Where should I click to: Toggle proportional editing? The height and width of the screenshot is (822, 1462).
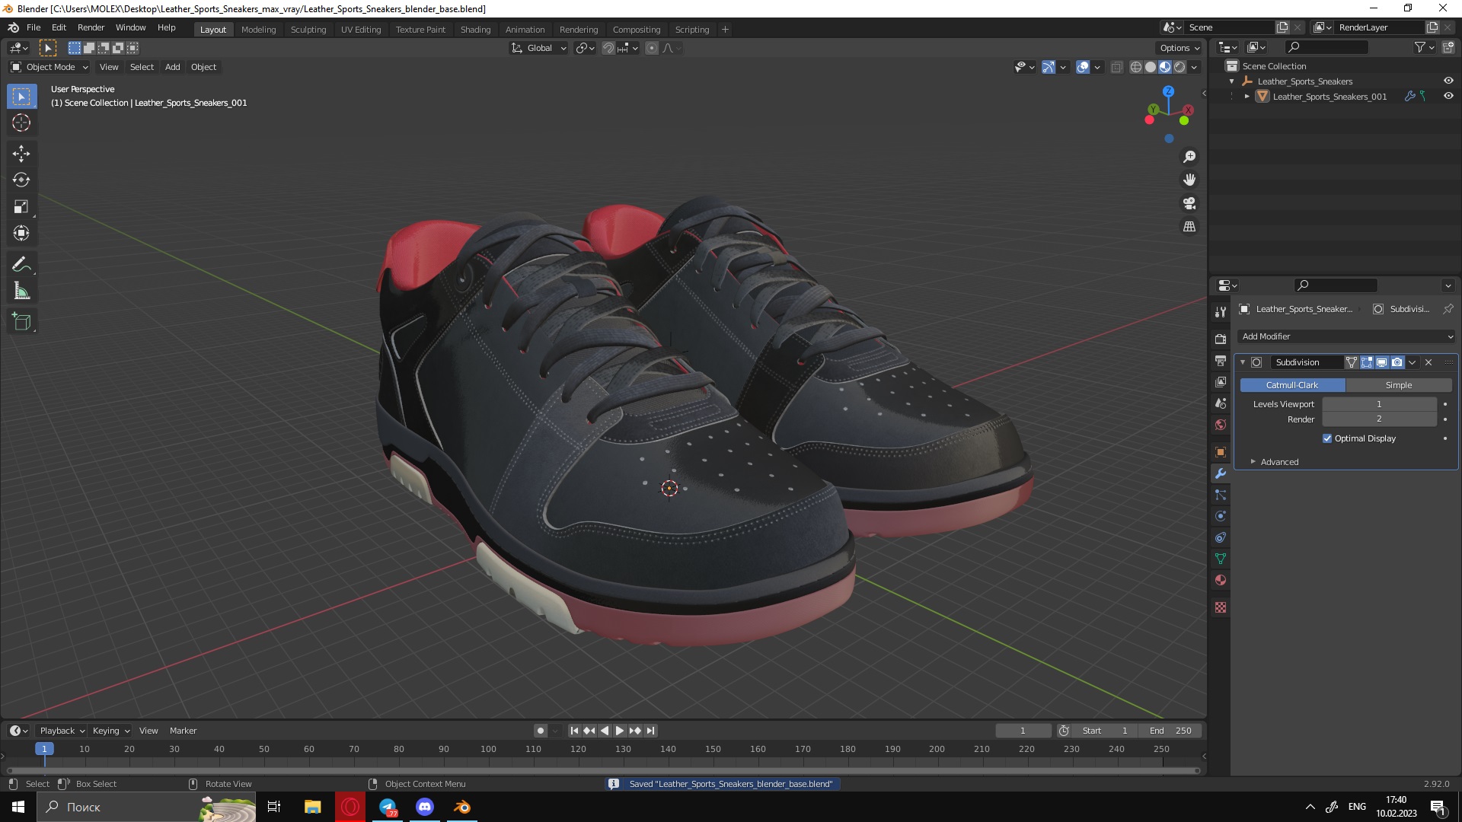click(652, 48)
